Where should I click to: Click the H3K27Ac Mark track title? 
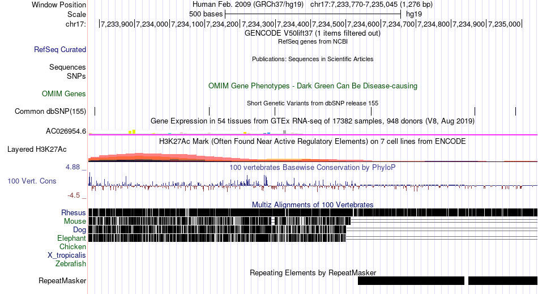[x=312, y=142]
